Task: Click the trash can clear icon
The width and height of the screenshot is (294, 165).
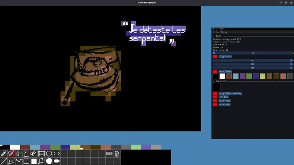Action: pos(117,154)
